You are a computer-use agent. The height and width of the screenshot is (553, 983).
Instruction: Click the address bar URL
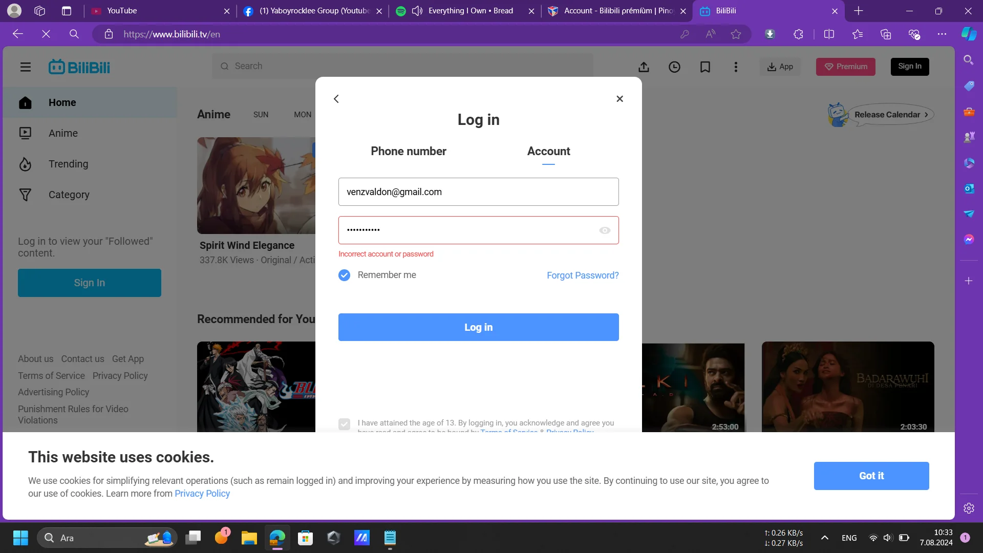coord(172,34)
